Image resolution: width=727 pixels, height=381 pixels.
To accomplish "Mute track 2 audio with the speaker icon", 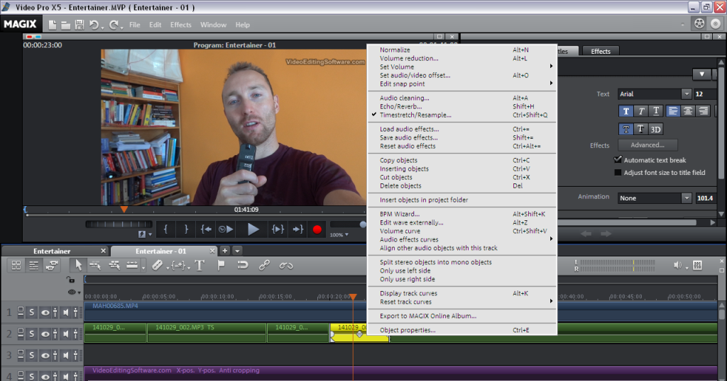I will click(66, 334).
